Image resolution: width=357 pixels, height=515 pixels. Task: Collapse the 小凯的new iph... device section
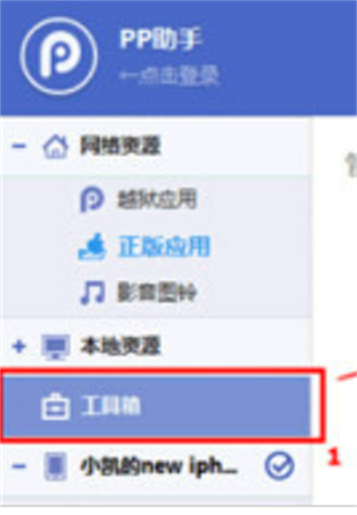[19, 466]
